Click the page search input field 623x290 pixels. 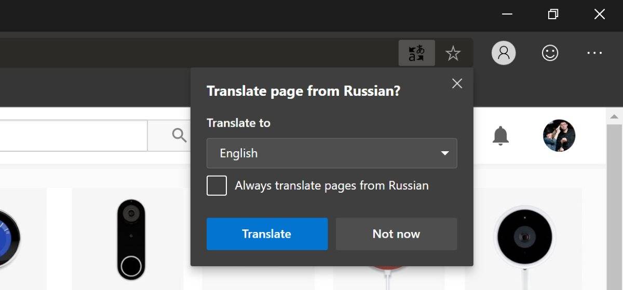(74, 136)
